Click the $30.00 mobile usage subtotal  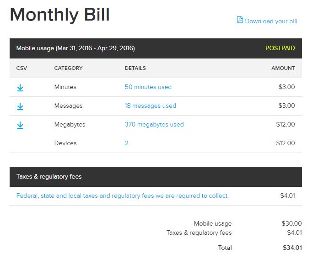coord(291,223)
